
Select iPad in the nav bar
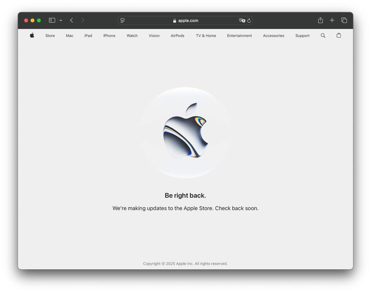(x=88, y=36)
